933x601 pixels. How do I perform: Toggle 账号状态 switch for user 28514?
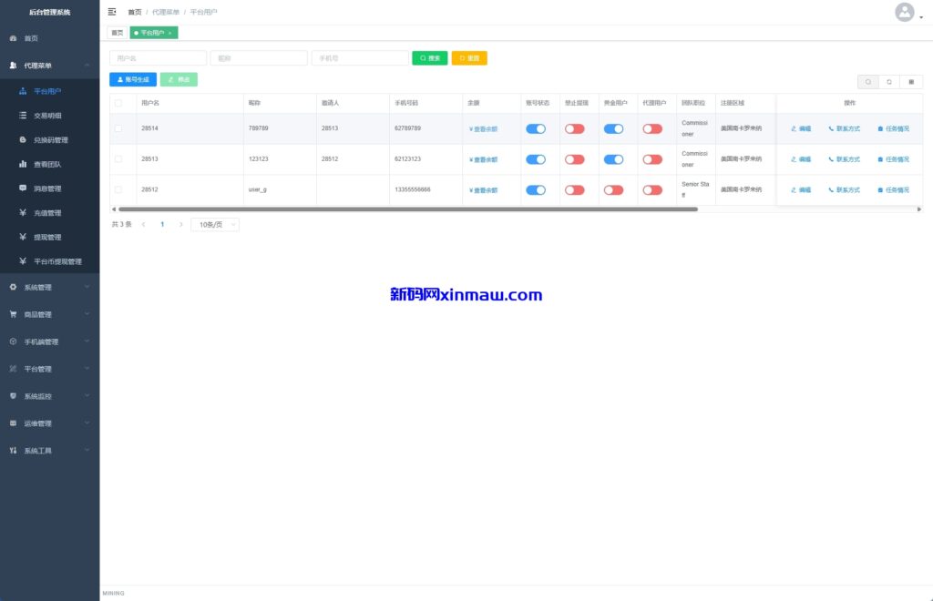536,129
